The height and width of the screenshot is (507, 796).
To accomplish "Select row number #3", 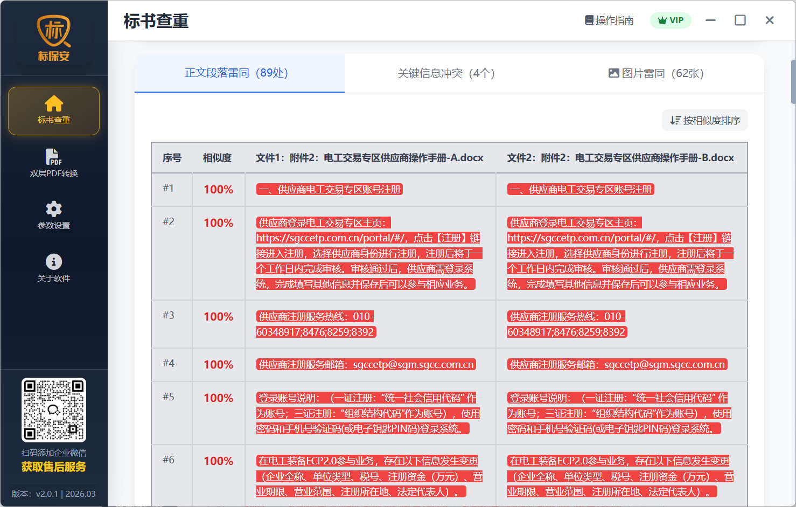I will pos(169,315).
